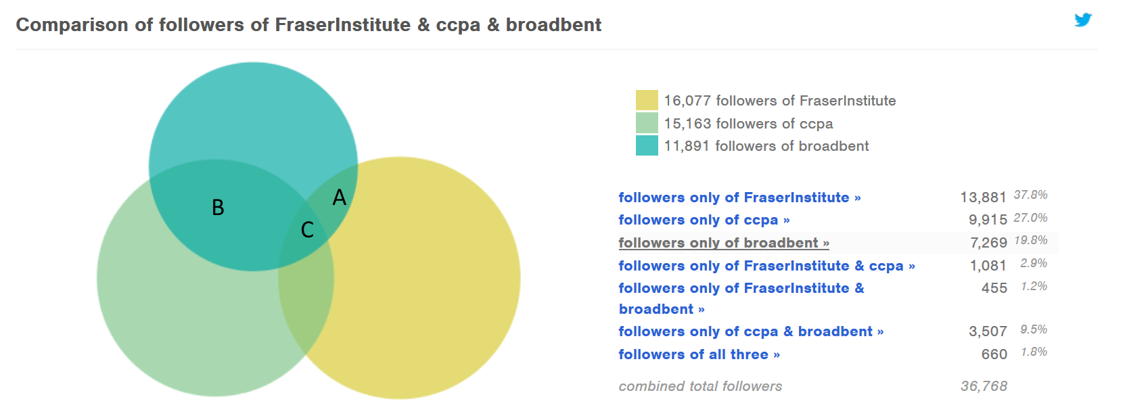
Task: Click the Twitter bird icon
Action: (x=1083, y=20)
